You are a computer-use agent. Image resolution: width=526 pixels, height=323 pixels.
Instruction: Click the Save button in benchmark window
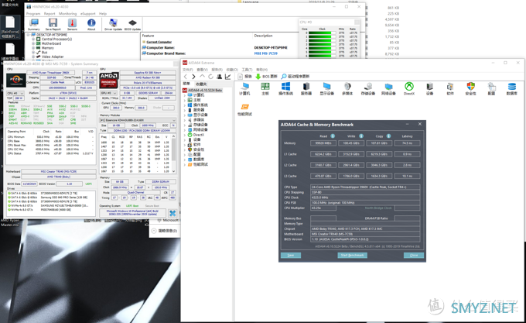tap(291, 256)
